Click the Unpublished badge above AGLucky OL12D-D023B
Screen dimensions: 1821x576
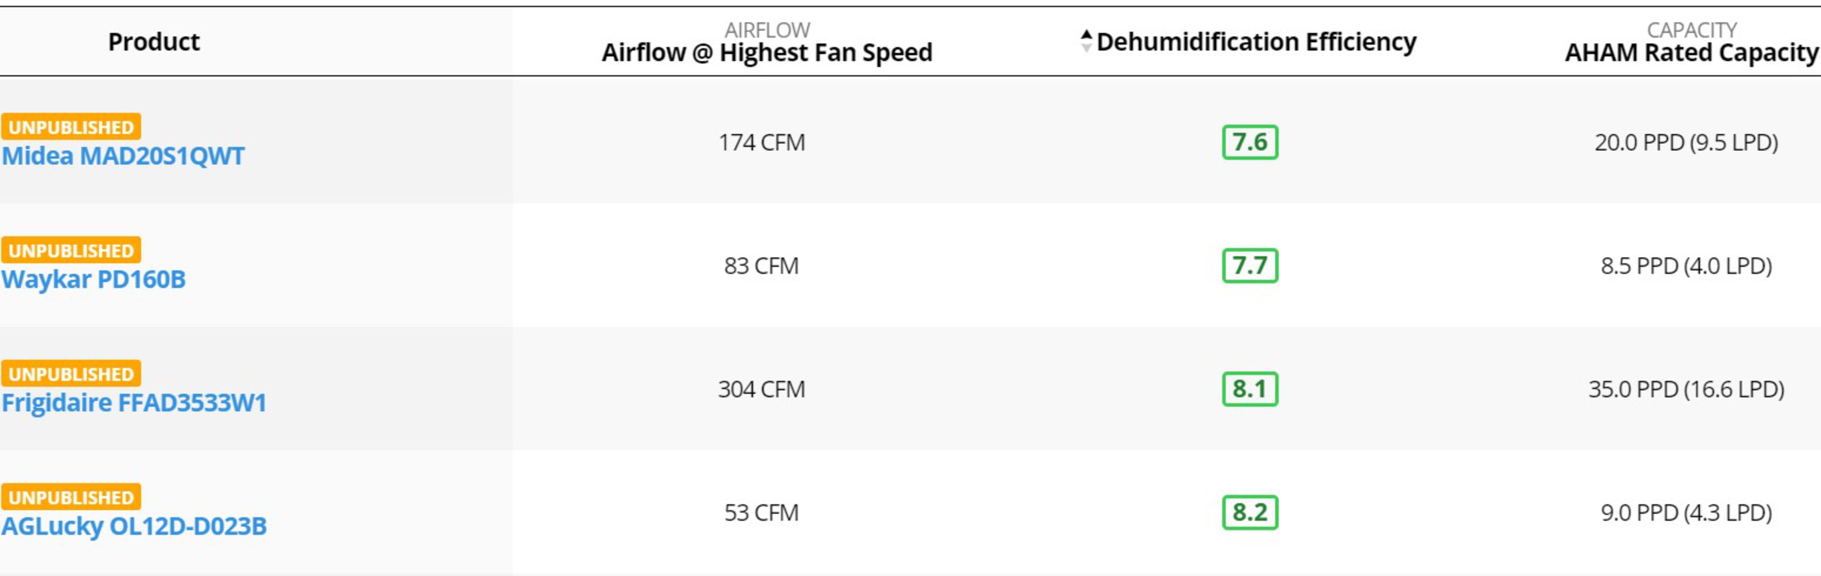pyautogui.click(x=71, y=498)
